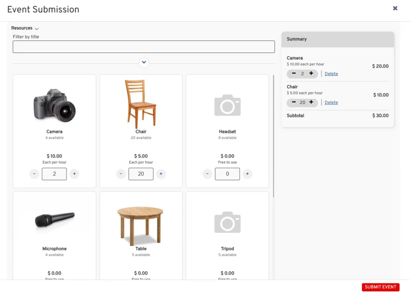Delete Camera from the Summary
Image resolution: width=411 pixels, height=293 pixels.
(331, 73)
